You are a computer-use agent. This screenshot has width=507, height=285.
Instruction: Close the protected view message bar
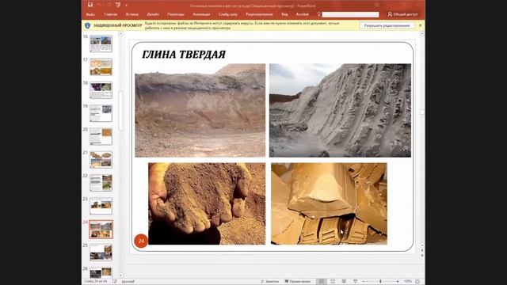(x=420, y=25)
